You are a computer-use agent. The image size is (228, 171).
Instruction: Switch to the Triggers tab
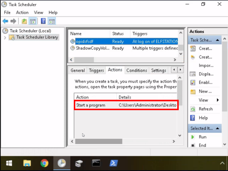tap(96, 70)
